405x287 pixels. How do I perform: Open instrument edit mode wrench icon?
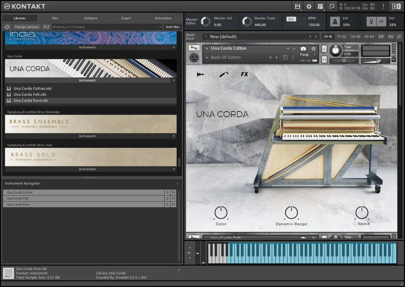tap(194, 48)
